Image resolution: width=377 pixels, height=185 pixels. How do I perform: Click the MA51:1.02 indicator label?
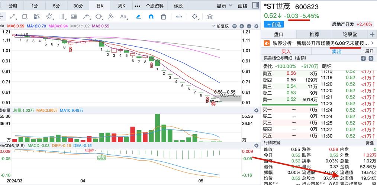click(80, 26)
